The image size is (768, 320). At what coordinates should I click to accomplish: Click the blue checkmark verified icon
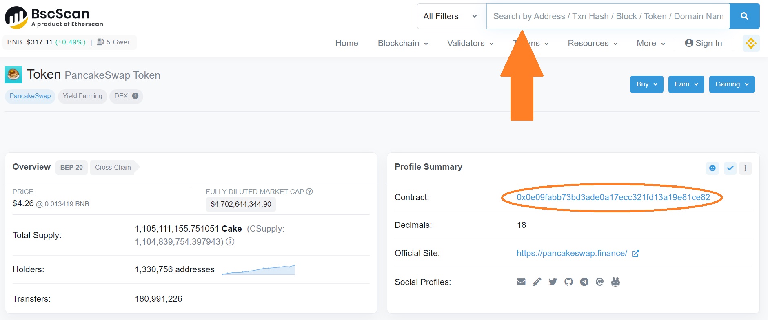pos(730,168)
